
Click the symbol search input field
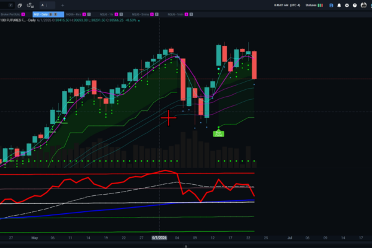[x=7, y=5]
